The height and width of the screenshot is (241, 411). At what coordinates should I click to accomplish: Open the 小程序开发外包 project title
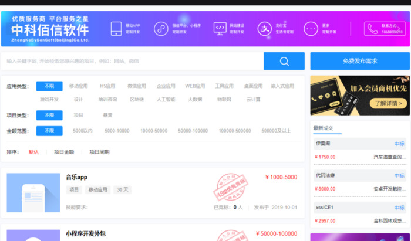point(86,234)
